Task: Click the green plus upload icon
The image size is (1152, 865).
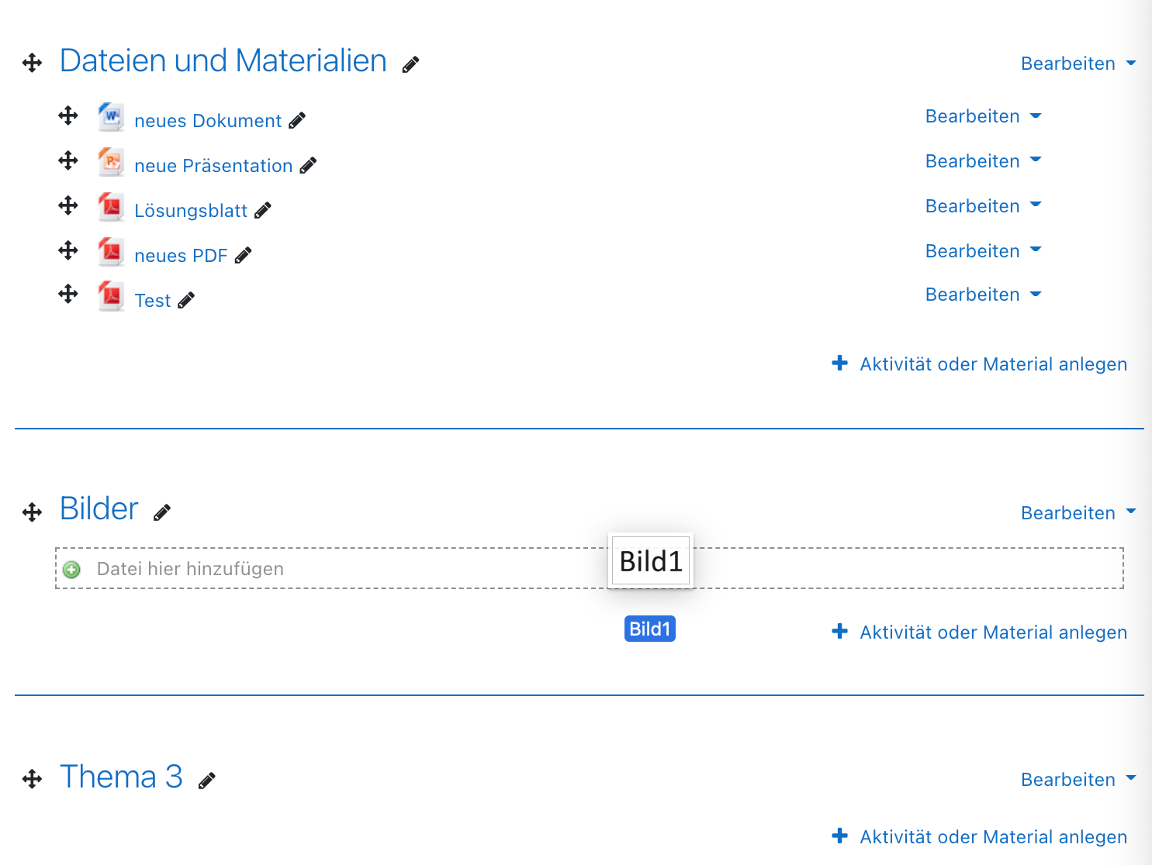Action: click(72, 570)
